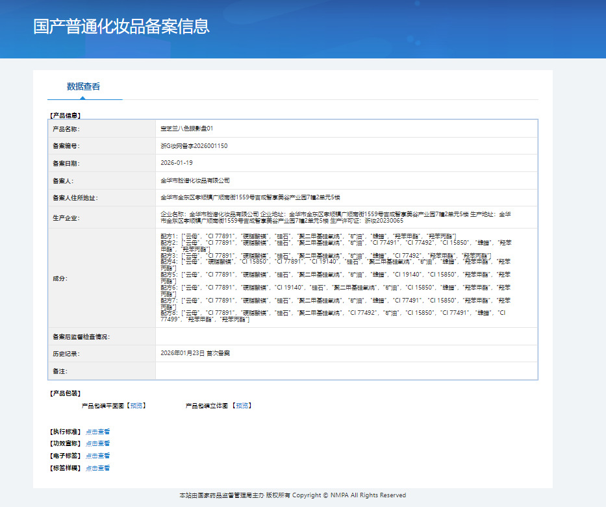Click the 备案人住所地址 address value

[250, 197]
